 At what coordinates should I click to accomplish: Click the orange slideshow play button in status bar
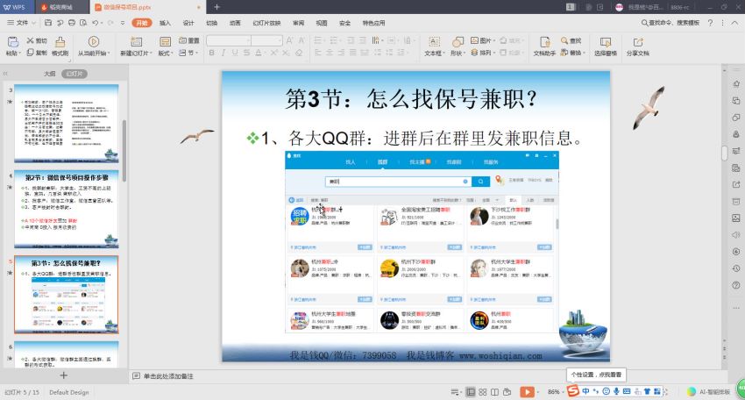coord(527,392)
